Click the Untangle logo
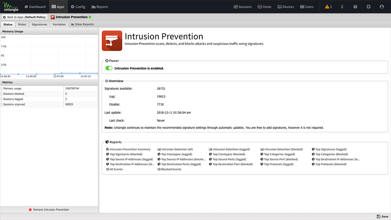 coord(11,7)
